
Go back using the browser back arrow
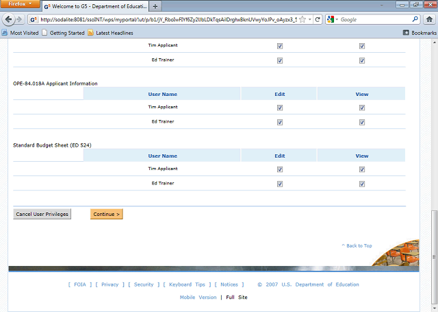(8, 19)
